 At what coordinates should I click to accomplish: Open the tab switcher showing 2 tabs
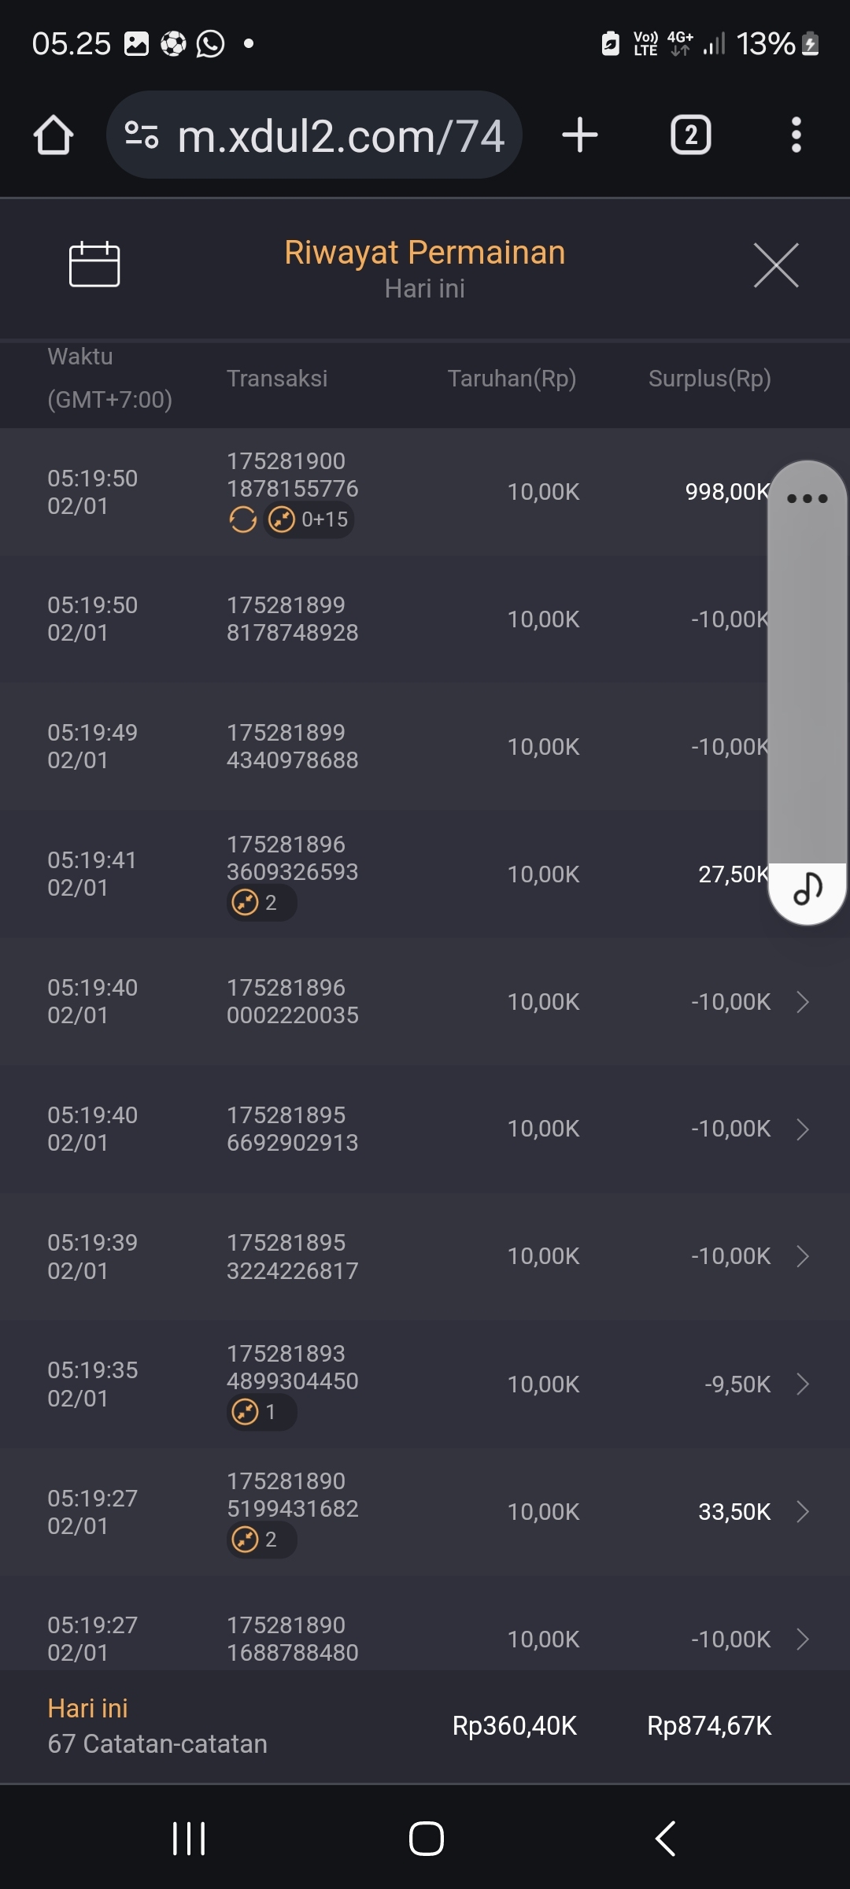click(690, 135)
